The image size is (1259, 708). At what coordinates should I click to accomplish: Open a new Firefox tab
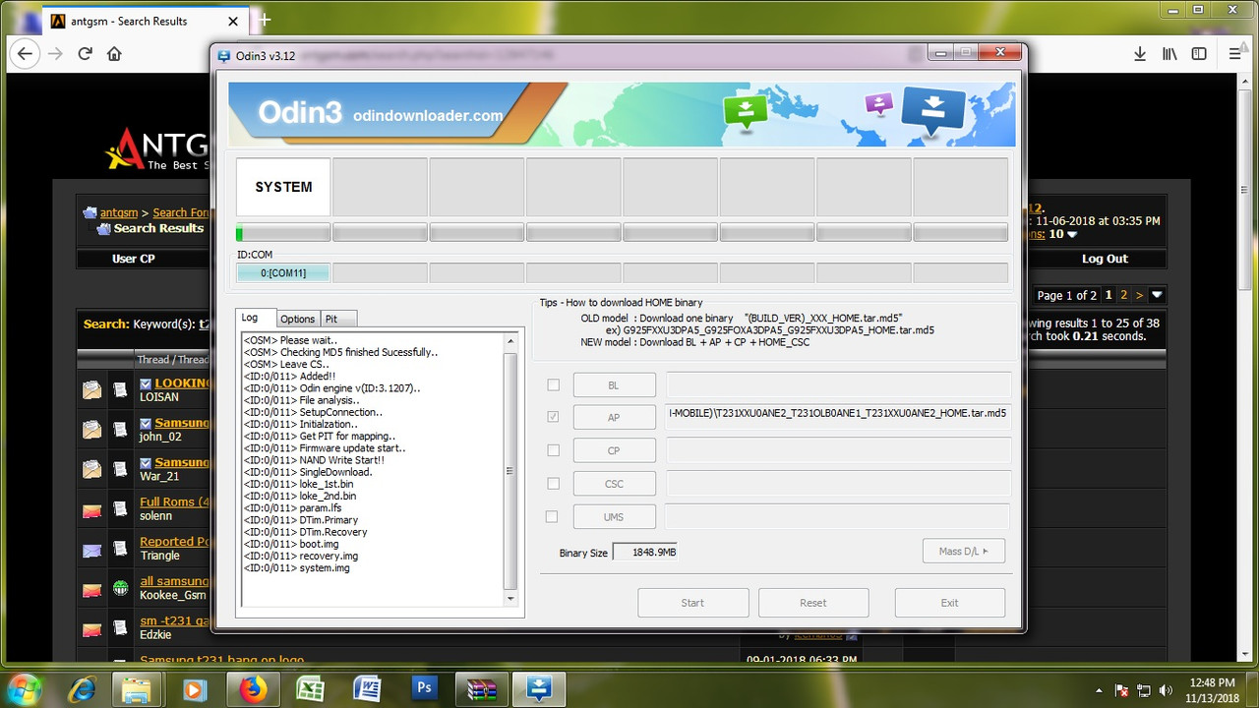(x=264, y=20)
